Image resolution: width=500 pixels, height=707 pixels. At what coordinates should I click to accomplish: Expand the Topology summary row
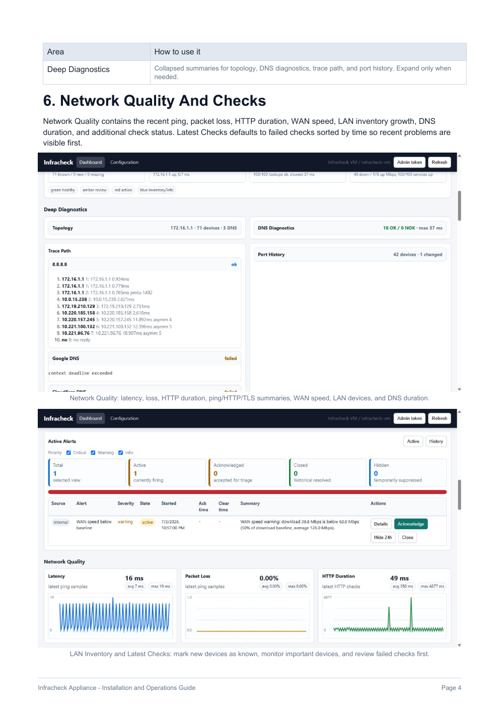click(x=145, y=228)
